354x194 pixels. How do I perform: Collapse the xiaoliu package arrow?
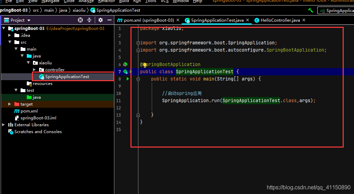(x=28, y=63)
